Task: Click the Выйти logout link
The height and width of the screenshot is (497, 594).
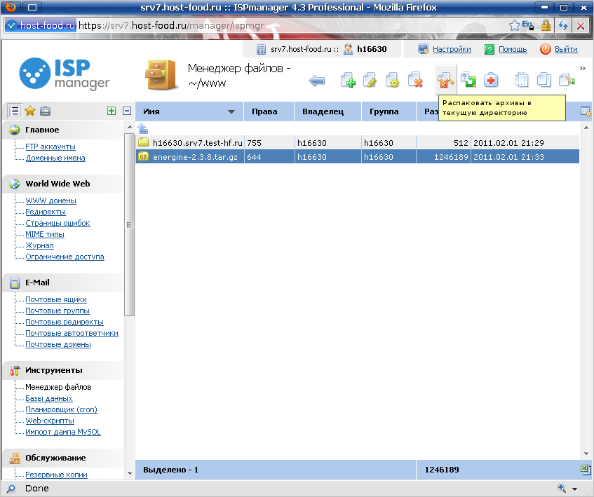Action: tap(566, 50)
